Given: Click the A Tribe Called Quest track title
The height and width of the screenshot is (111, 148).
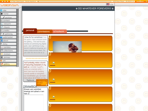Looking at the screenshot, I should (x=24, y=1).
